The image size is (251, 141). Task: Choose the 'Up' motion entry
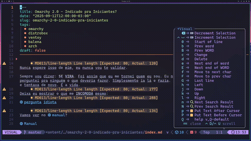197,94
